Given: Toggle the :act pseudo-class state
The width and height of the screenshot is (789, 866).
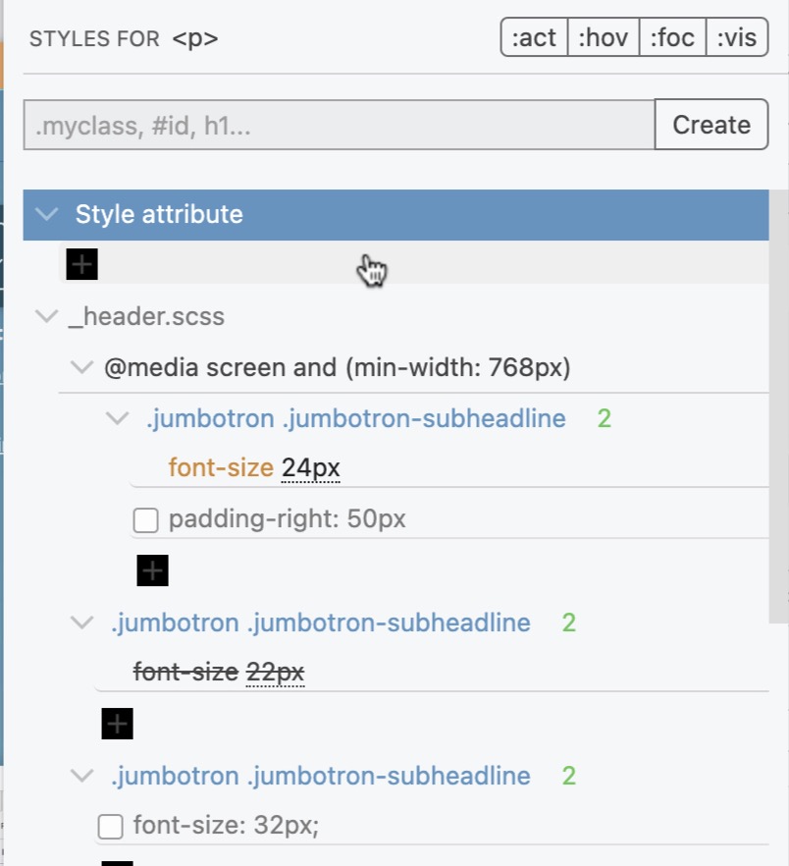Looking at the screenshot, I should (534, 37).
